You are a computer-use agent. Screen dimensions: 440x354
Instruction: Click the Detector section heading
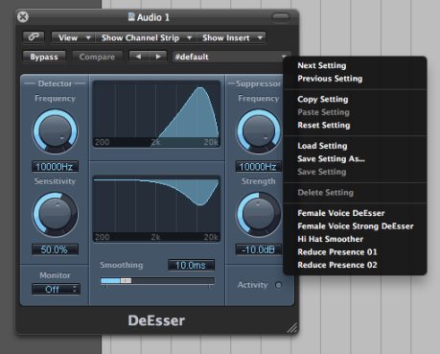(55, 83)
